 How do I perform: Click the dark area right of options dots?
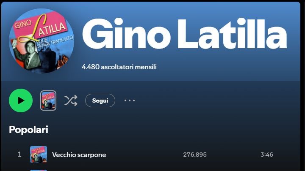214,100
